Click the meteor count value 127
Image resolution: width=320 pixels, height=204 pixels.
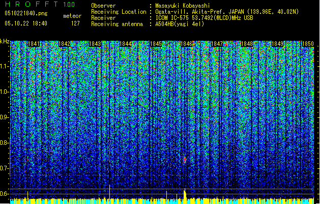(75, 23)
